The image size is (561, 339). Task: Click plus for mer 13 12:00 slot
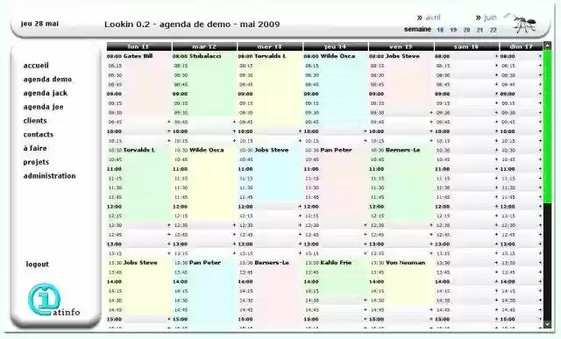click(x=300, y=207)
